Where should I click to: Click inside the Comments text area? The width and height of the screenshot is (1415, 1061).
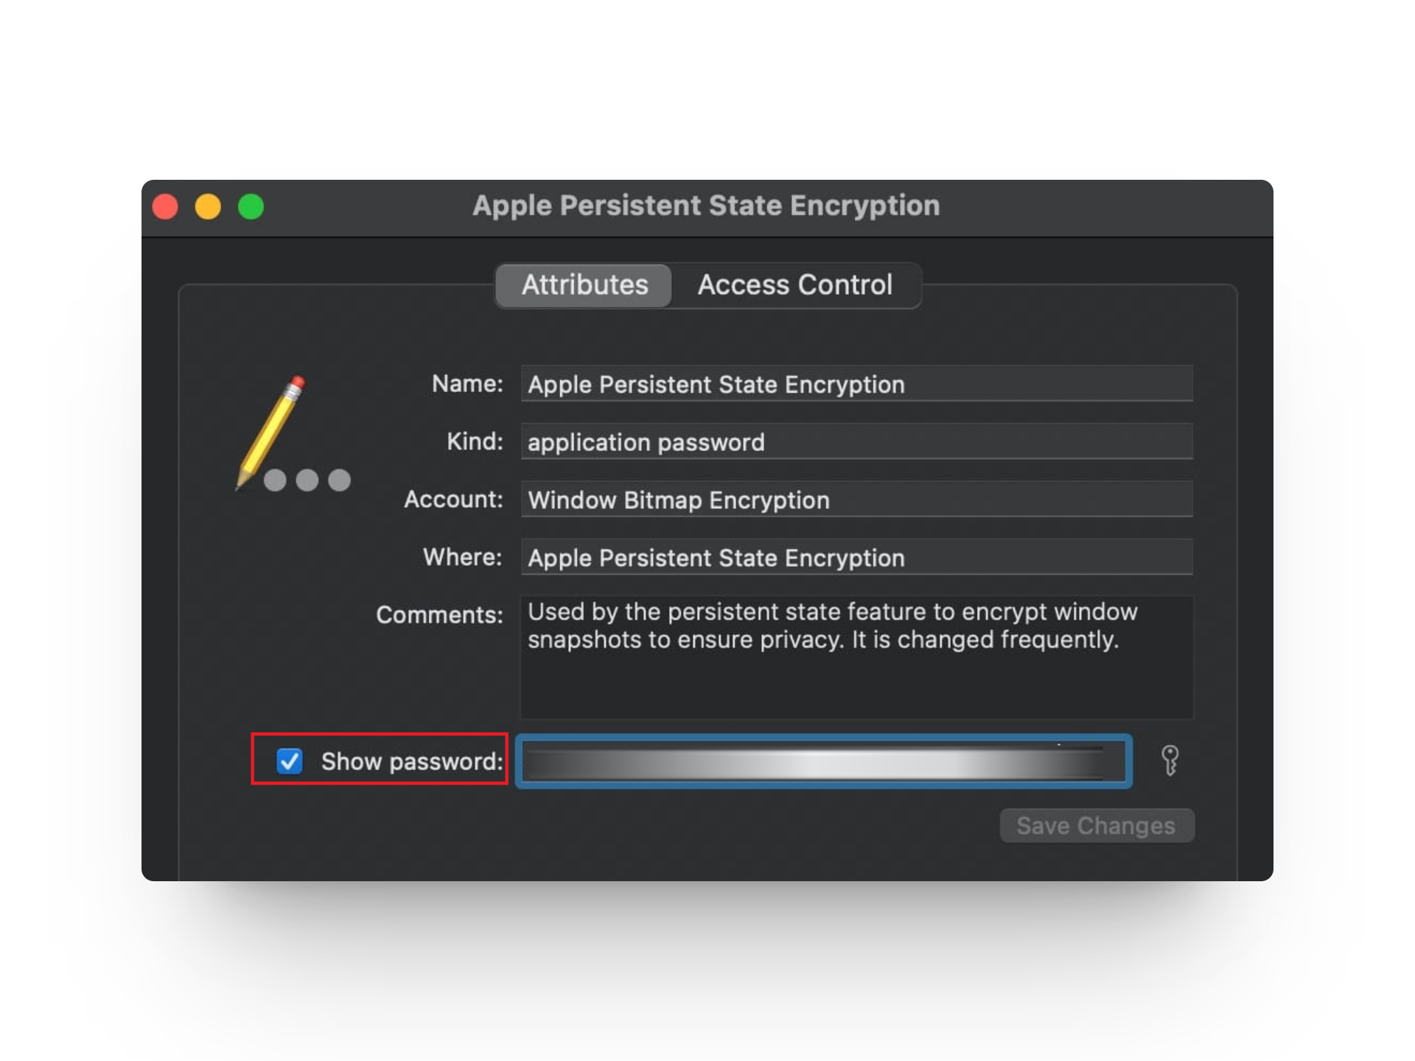(855, 656)
